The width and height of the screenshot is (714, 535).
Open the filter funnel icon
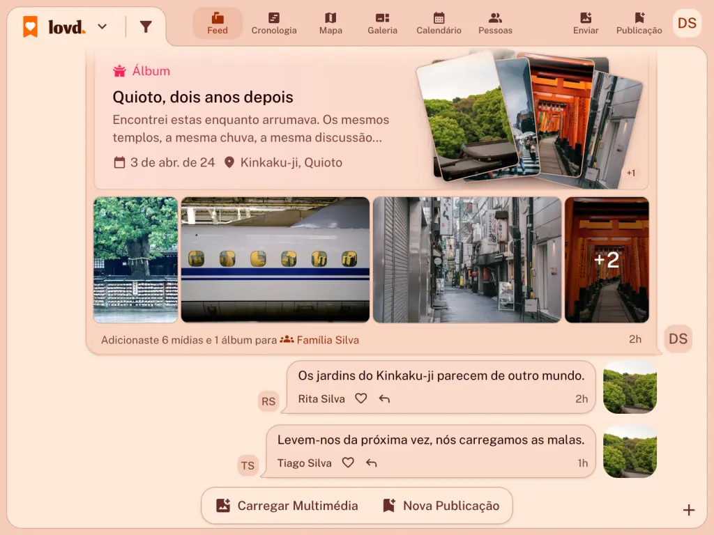tap(146, 26)
